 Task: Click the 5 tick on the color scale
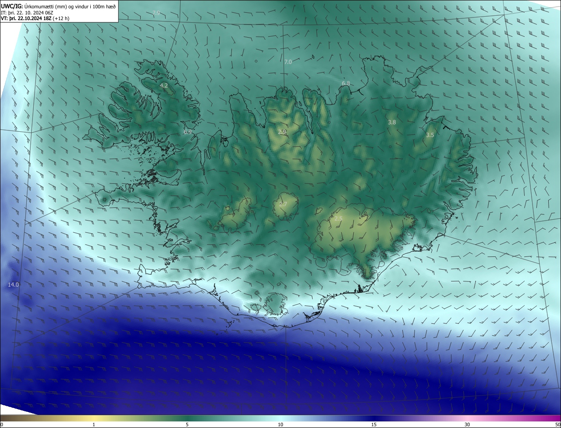[x=187, y=424]
